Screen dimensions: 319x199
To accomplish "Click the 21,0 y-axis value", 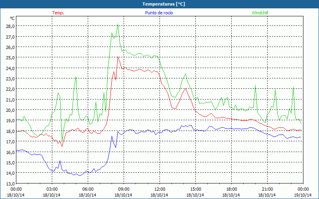I will point(10,100).
